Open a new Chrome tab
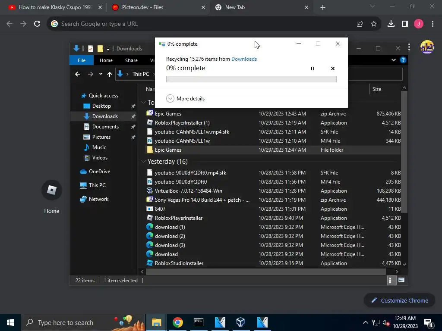Viewport: 442px width, 331px height. (323, 8)
